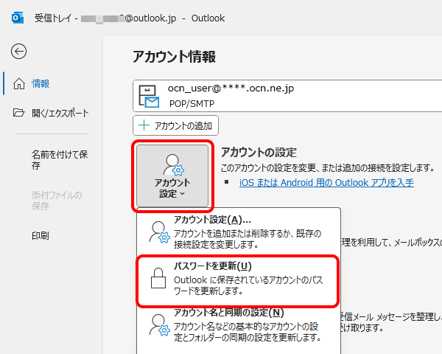442x354 pixels.
Task: Click the folder icon for 開く/エクスポート
Action: click(19, 113)
